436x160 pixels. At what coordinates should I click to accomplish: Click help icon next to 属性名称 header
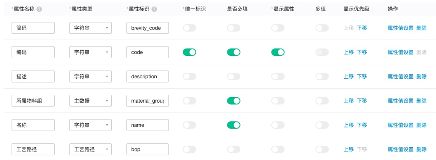tap(40, 9)
